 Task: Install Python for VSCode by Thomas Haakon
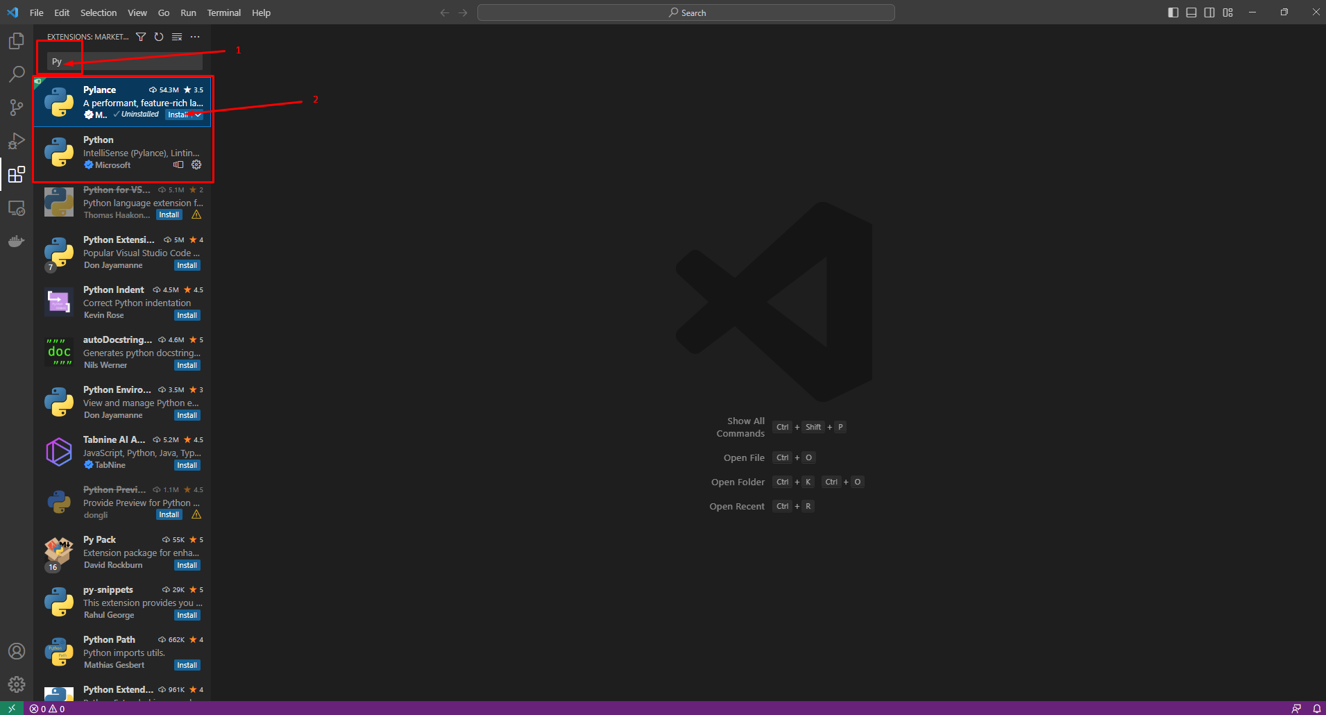169,215
